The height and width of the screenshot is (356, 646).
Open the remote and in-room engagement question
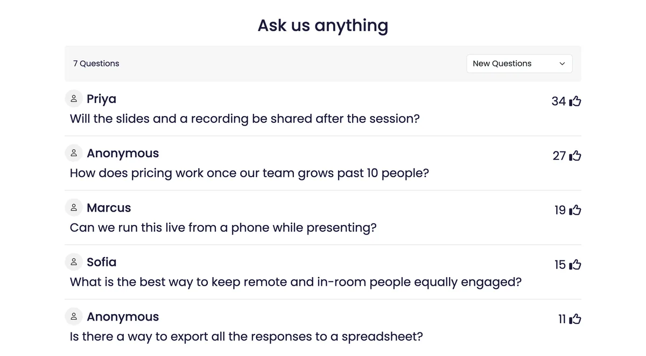[296, 282]
